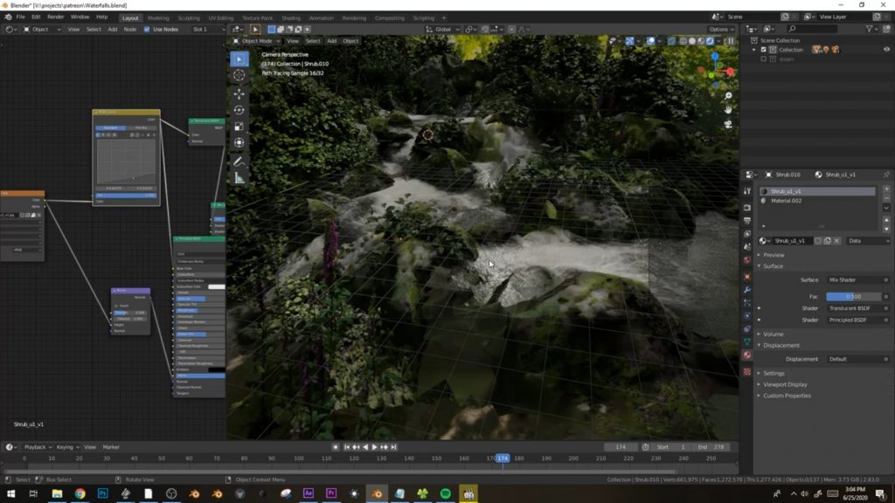This screenshot has height=503, width=895.
Task: Activate the Move tool
Action: pos(239,93)
